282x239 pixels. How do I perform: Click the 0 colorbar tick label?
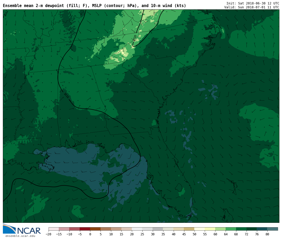coord(90,234)
